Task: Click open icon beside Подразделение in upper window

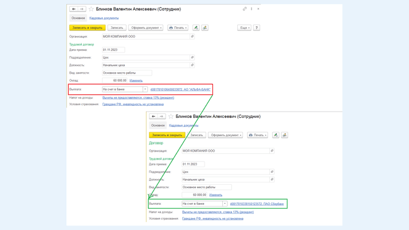Action: coord(192,57)
